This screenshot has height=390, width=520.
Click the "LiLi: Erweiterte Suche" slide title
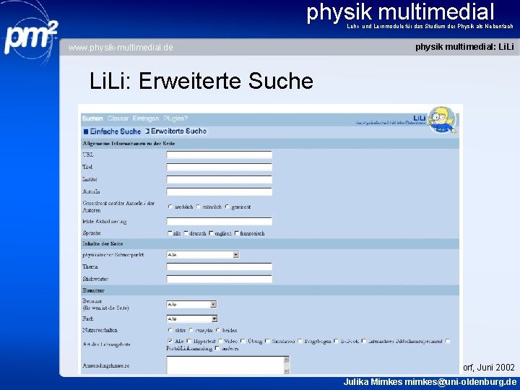point(201,81)
